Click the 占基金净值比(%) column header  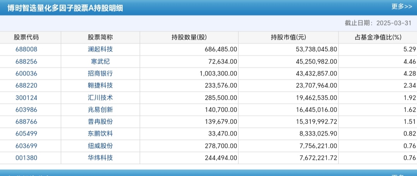coord(378,37)
